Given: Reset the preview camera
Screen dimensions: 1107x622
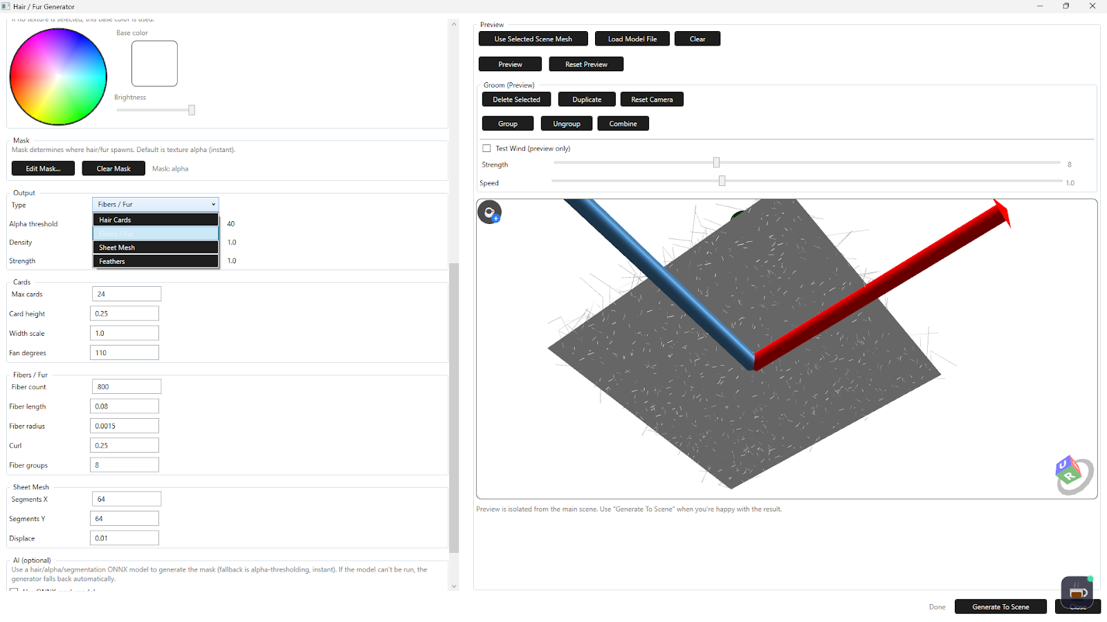Looking at the screenshot, I should click(x=651, y=99).
